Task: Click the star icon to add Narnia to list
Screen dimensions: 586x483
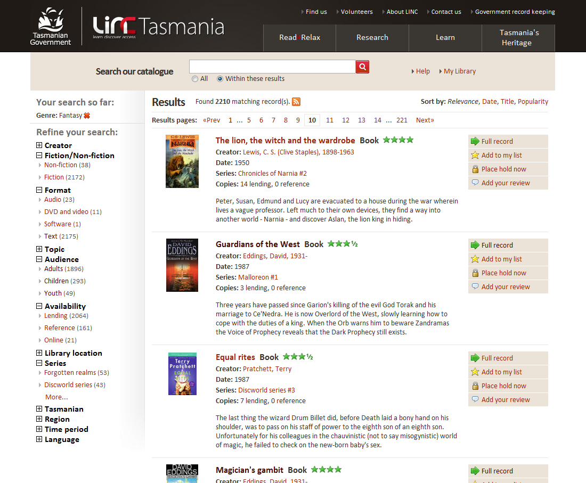Action: [475, 155]
